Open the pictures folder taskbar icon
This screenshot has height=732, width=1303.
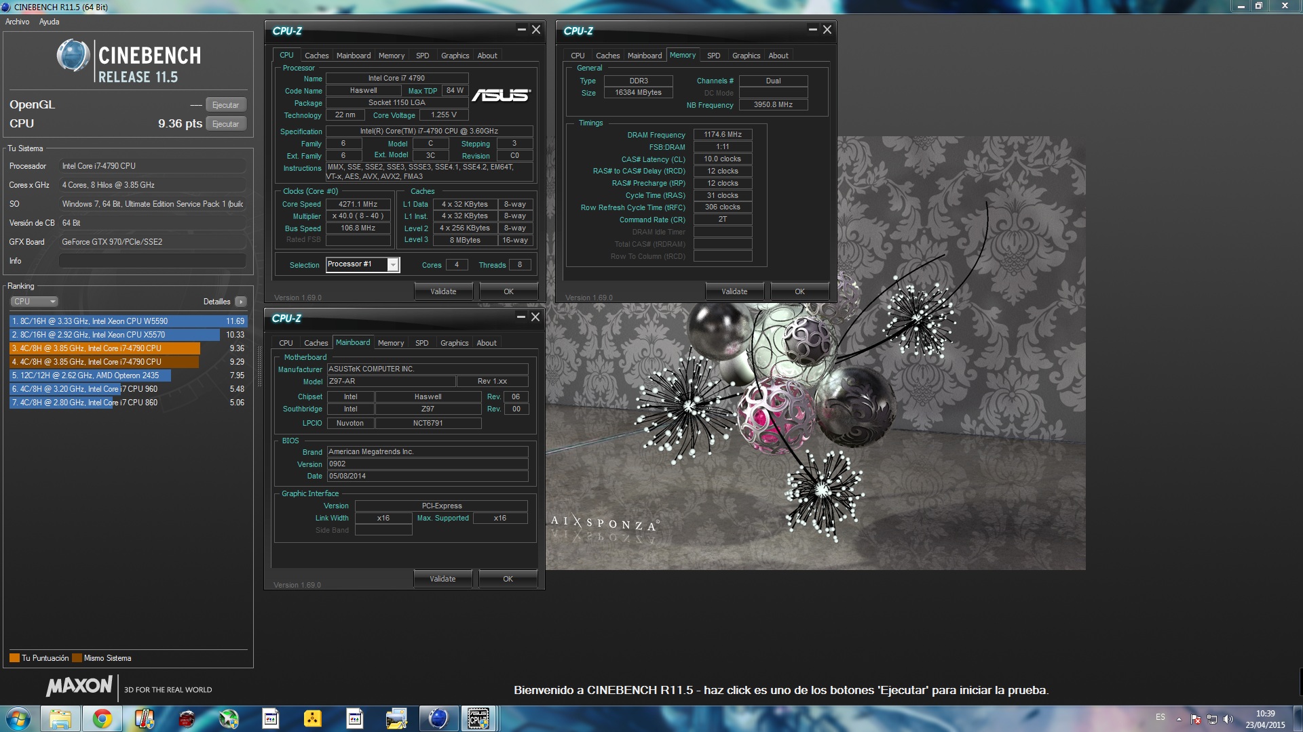tap(396, 718)
